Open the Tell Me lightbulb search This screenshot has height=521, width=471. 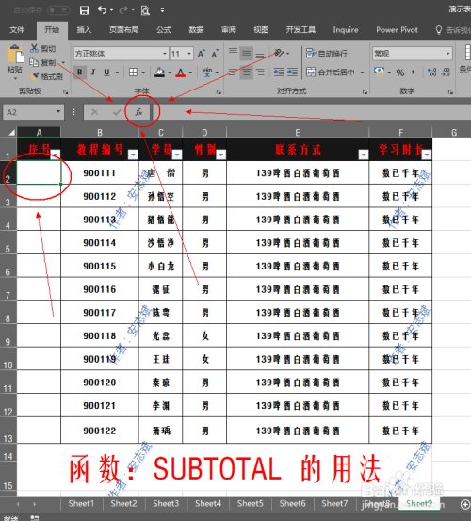439,30
